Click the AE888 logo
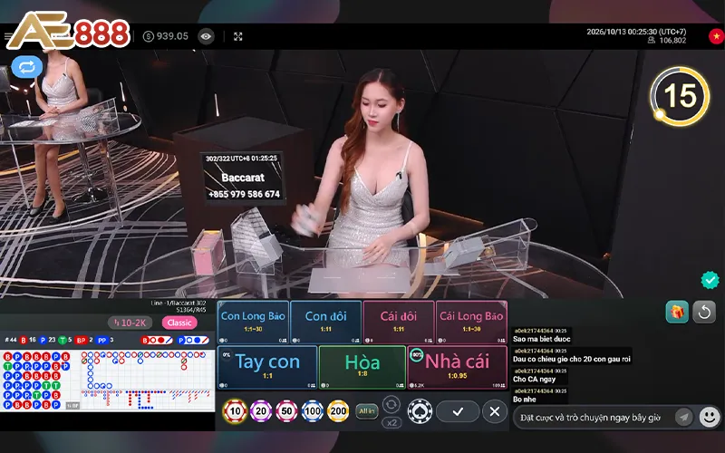 click(x=71, y=30)
